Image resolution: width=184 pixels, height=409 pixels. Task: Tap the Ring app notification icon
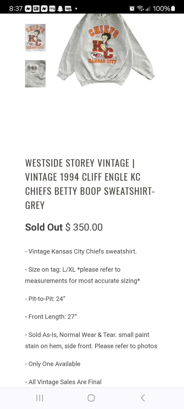point(52,9)
